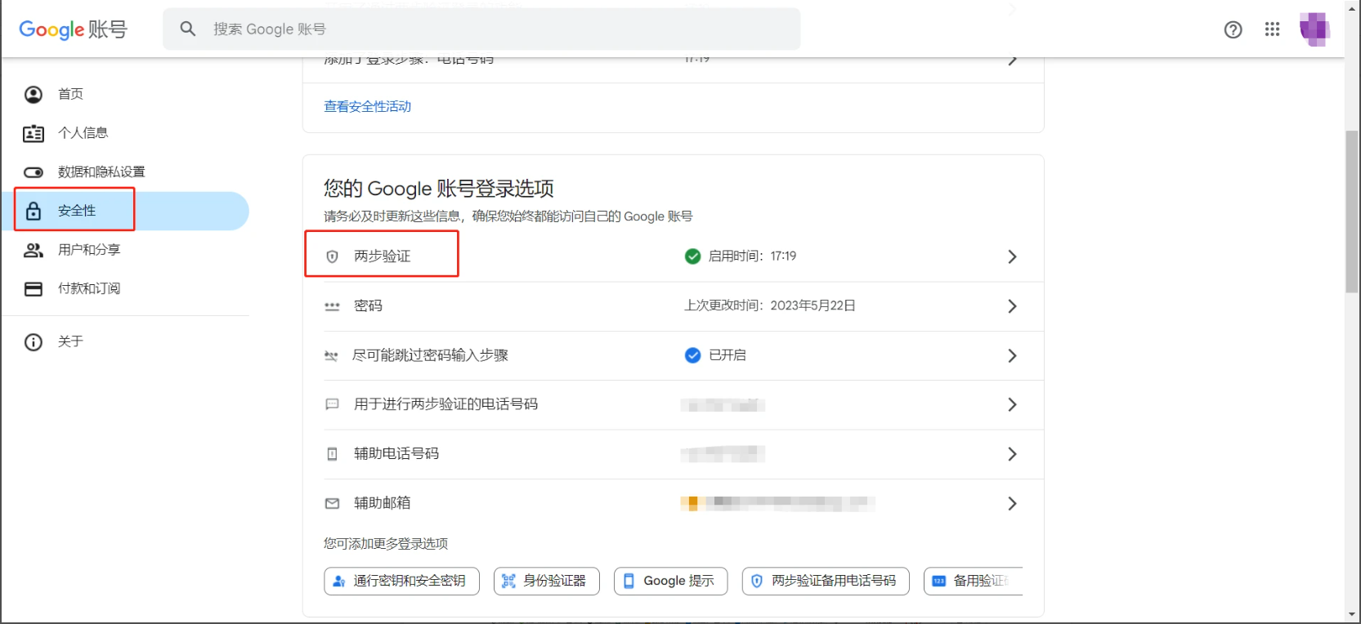Expand the 密码 row chevron

[1012, 306]
